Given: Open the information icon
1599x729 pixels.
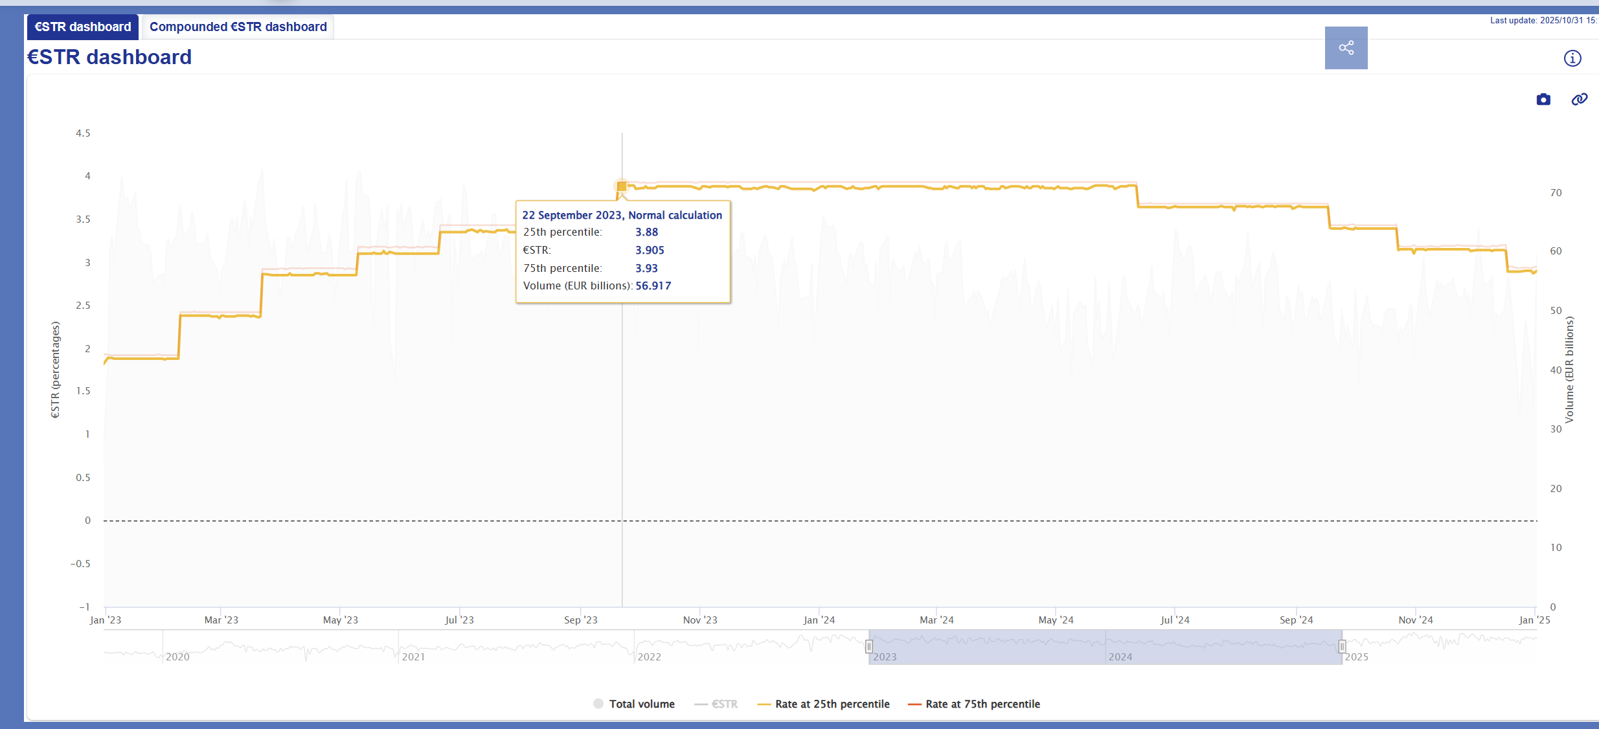Looking at the screenshot, I should point(1572,58).
